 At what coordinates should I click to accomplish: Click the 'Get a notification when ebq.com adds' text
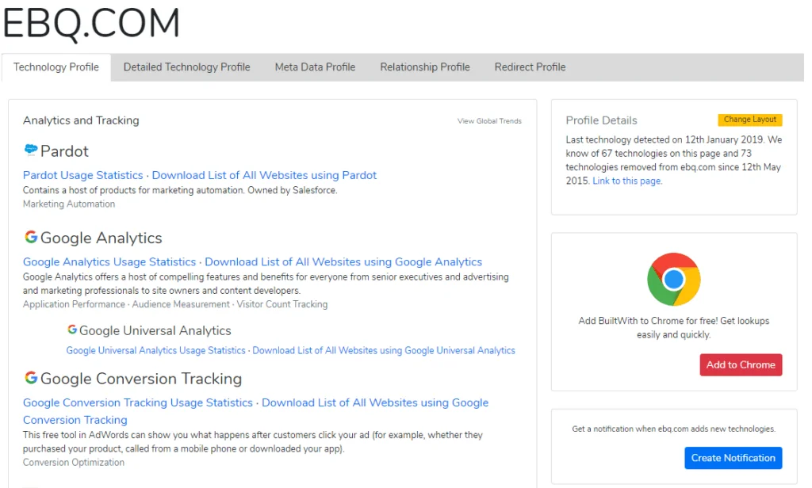[x=674, y=429]
